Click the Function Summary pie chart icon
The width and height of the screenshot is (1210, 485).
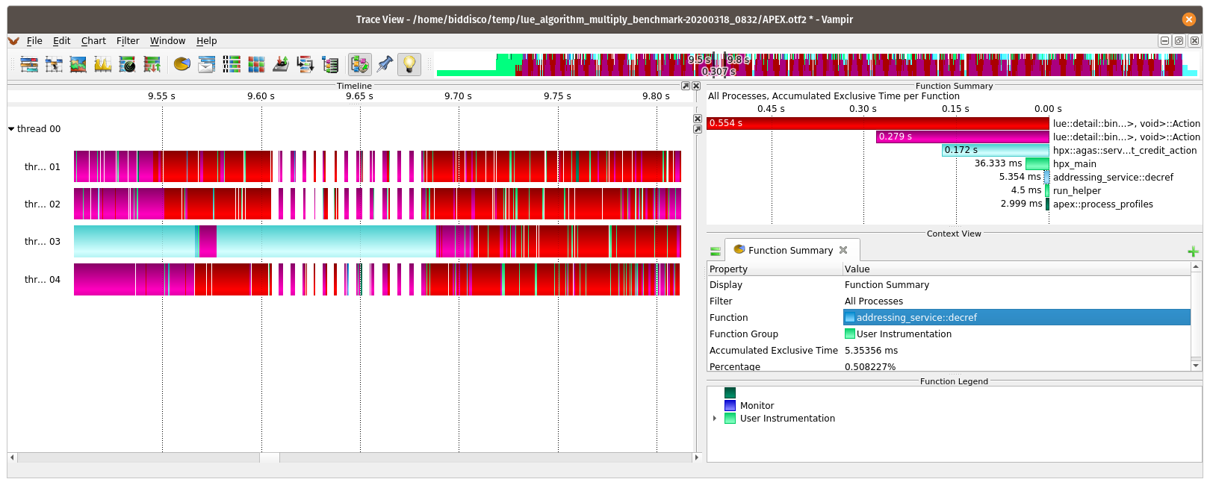point(182,65)
